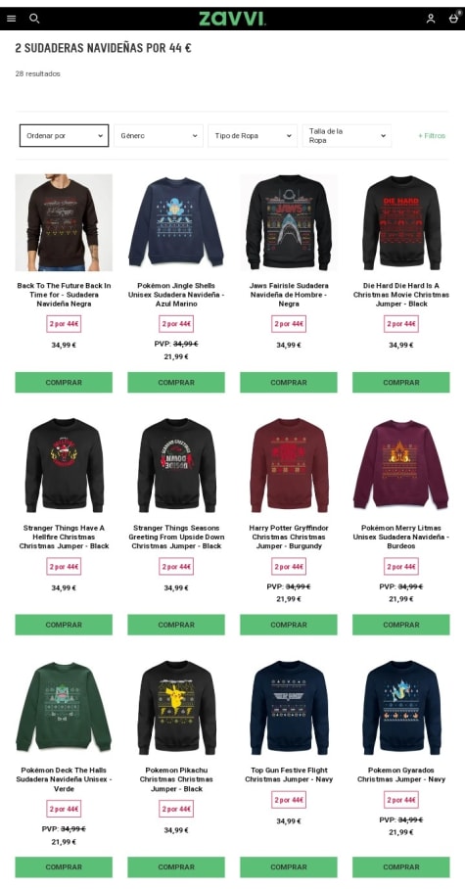Open the shopping basket icon
Viewport: 465px width, 889px height.
tap(453, 19)
